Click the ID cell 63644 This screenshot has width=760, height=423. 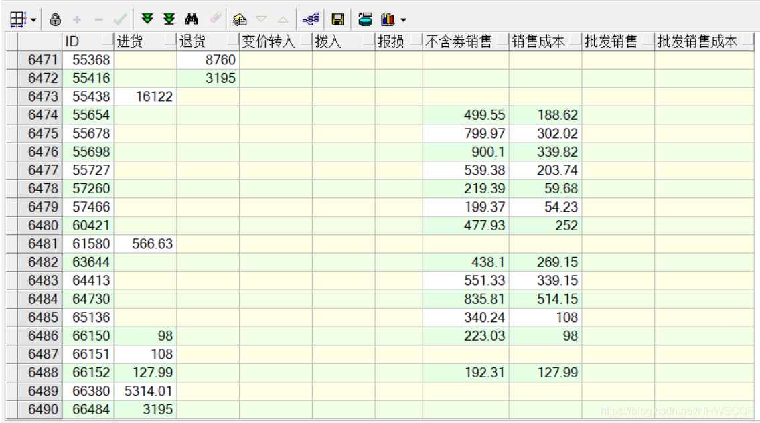click(88, 262)
